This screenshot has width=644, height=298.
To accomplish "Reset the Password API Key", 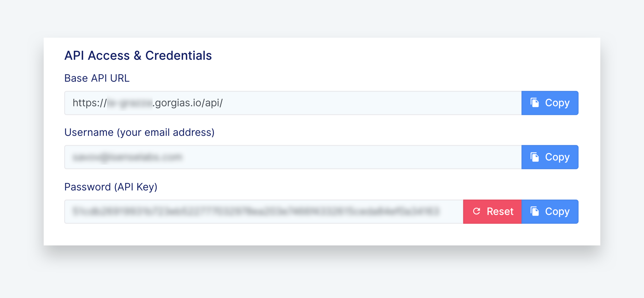I will (492, 212).
